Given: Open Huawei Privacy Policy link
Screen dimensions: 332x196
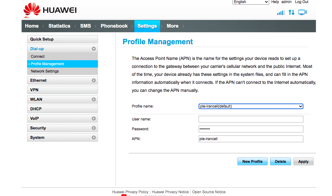Looking at the screenshot, I should (130, 192).
